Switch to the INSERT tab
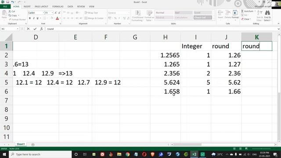 tap(27, 7)
